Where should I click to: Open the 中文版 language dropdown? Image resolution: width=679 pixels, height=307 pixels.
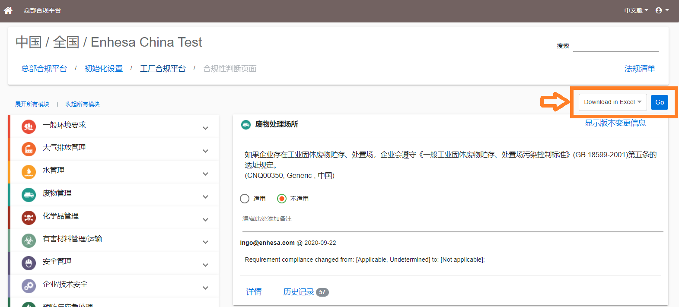coord(636,10)
